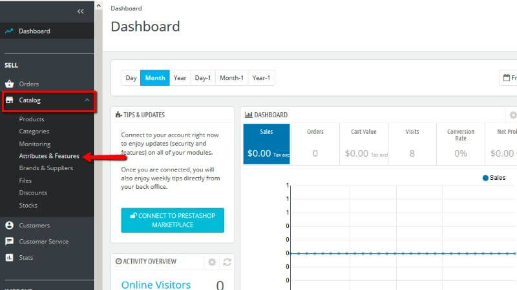Refresh the Activity Overview panel

[227, 262]
